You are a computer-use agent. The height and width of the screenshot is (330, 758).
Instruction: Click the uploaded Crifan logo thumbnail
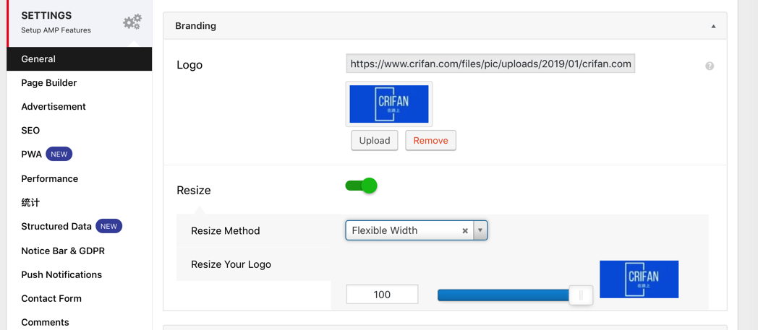click(389, 104)
